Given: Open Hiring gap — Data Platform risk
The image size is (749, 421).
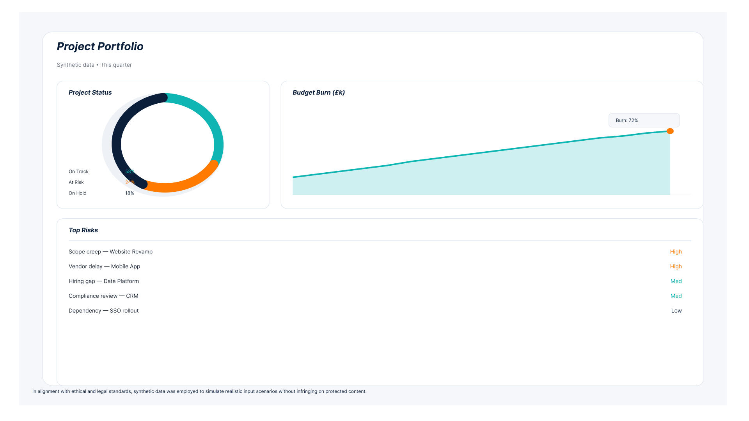Looking at the screenshot, I should [103, 281].
